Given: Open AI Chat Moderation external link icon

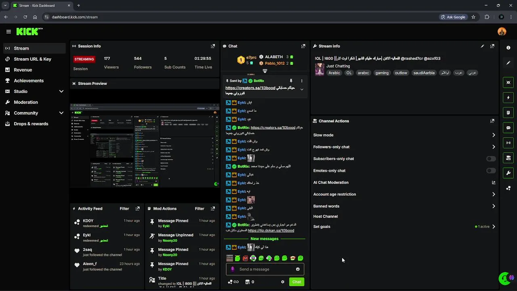Looking at the screenshot, I should coord(494,182).
